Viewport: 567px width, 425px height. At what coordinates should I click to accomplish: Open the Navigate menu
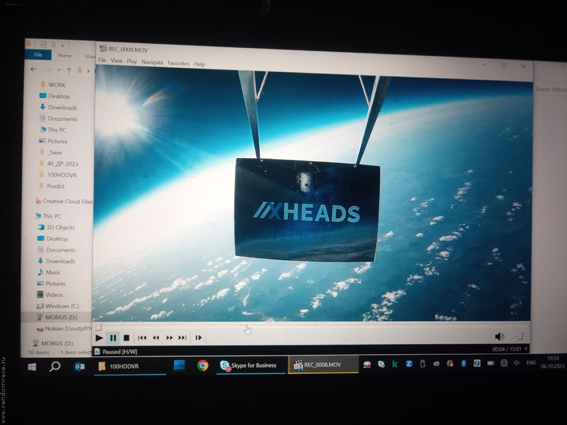click(152, 62)
